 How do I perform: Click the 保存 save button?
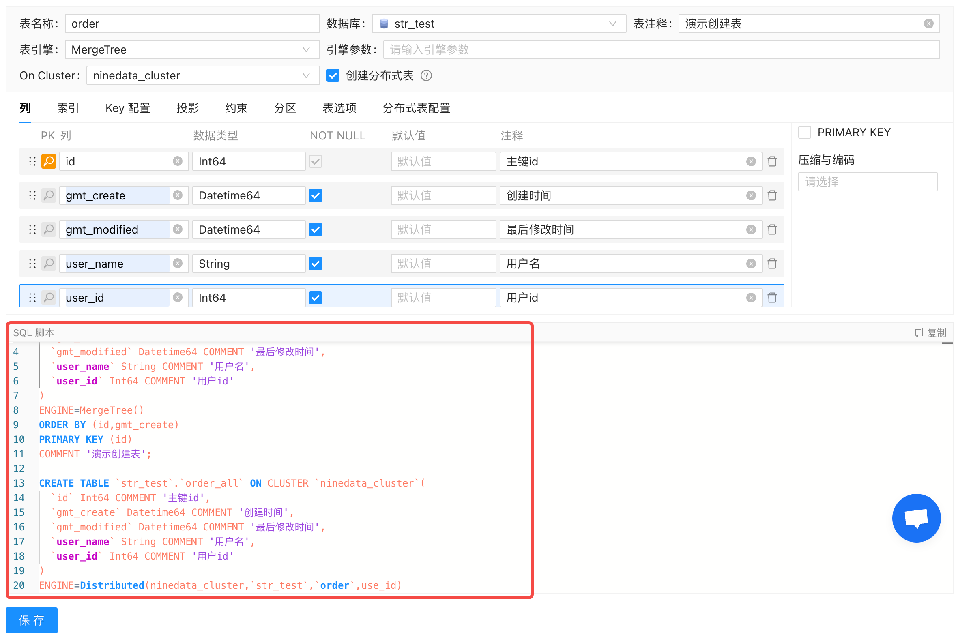pos(31,620)
